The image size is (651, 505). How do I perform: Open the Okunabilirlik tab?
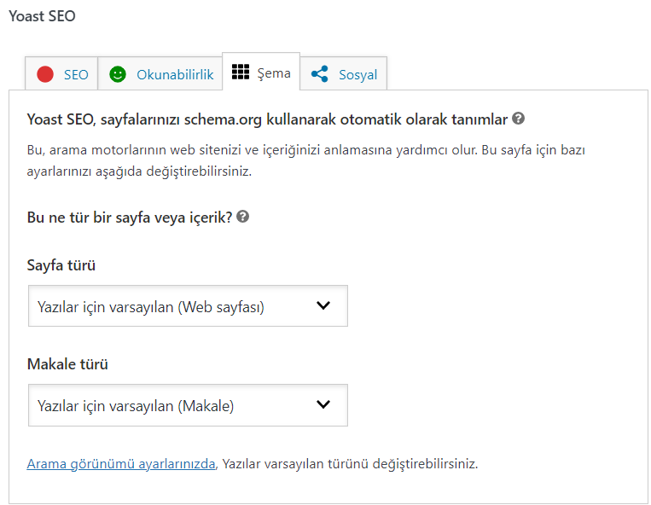175,75
